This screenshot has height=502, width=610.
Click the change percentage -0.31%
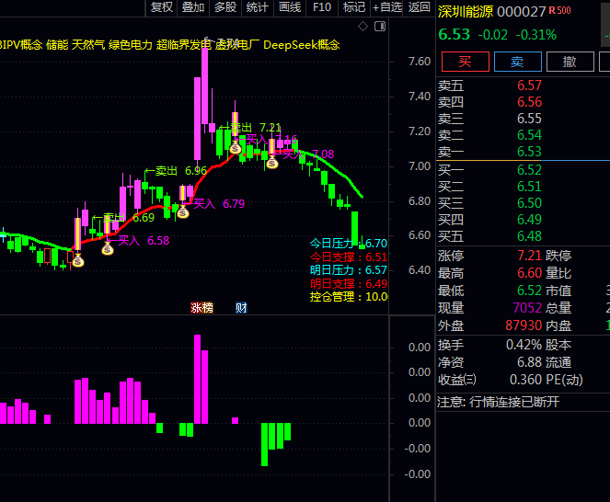[x=536, y=35]
